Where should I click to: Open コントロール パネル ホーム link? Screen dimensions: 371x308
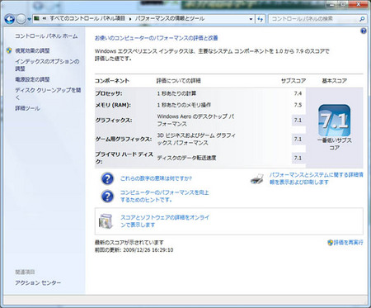[x=46, y=36]
